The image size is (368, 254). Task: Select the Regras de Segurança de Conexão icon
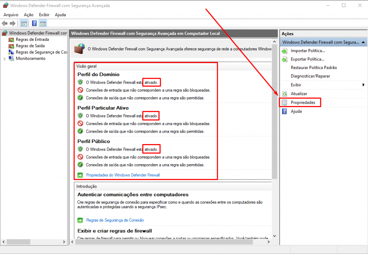tap(11, 52)
